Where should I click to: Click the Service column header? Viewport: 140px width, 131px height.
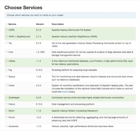pyautogui.click(x=12, y=24)
